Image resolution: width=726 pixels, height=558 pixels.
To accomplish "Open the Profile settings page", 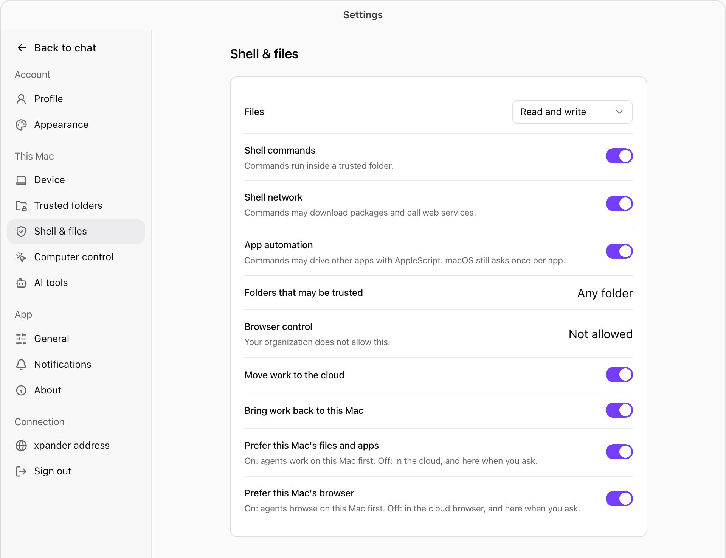I will (76, 99).
